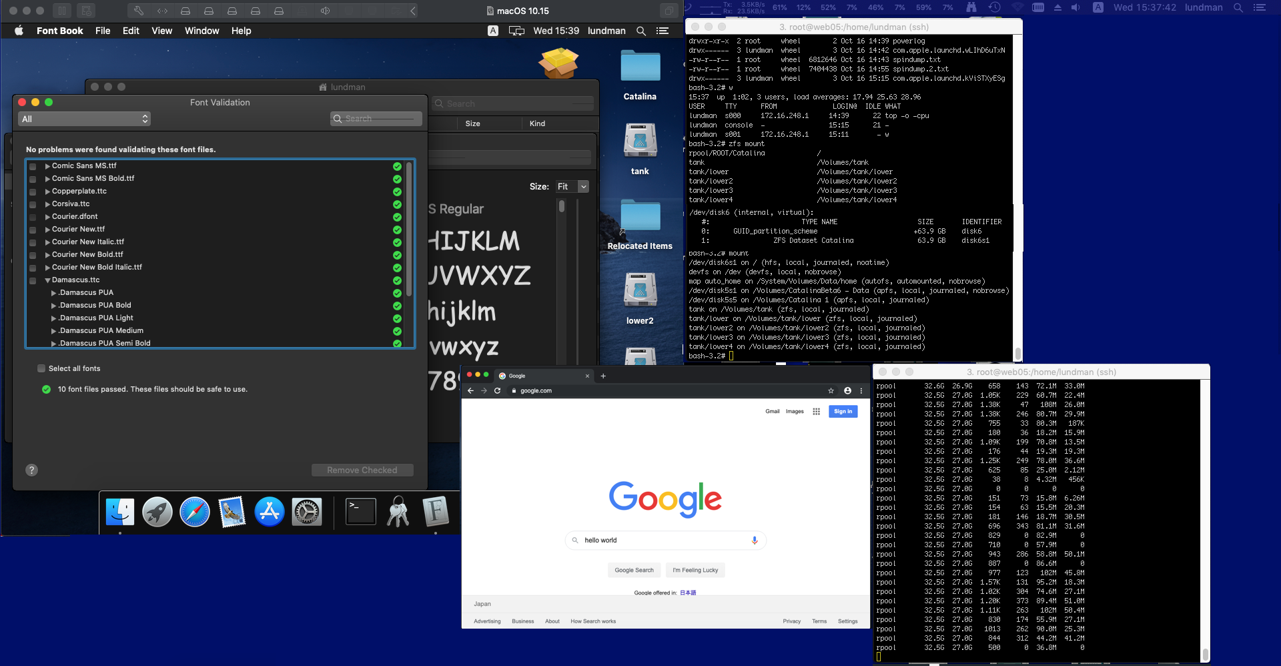Image resolution: width=1281 pixels, height=666 pixels.
Task: Click Font Validation search field
Action: click(x=376, y=119)
